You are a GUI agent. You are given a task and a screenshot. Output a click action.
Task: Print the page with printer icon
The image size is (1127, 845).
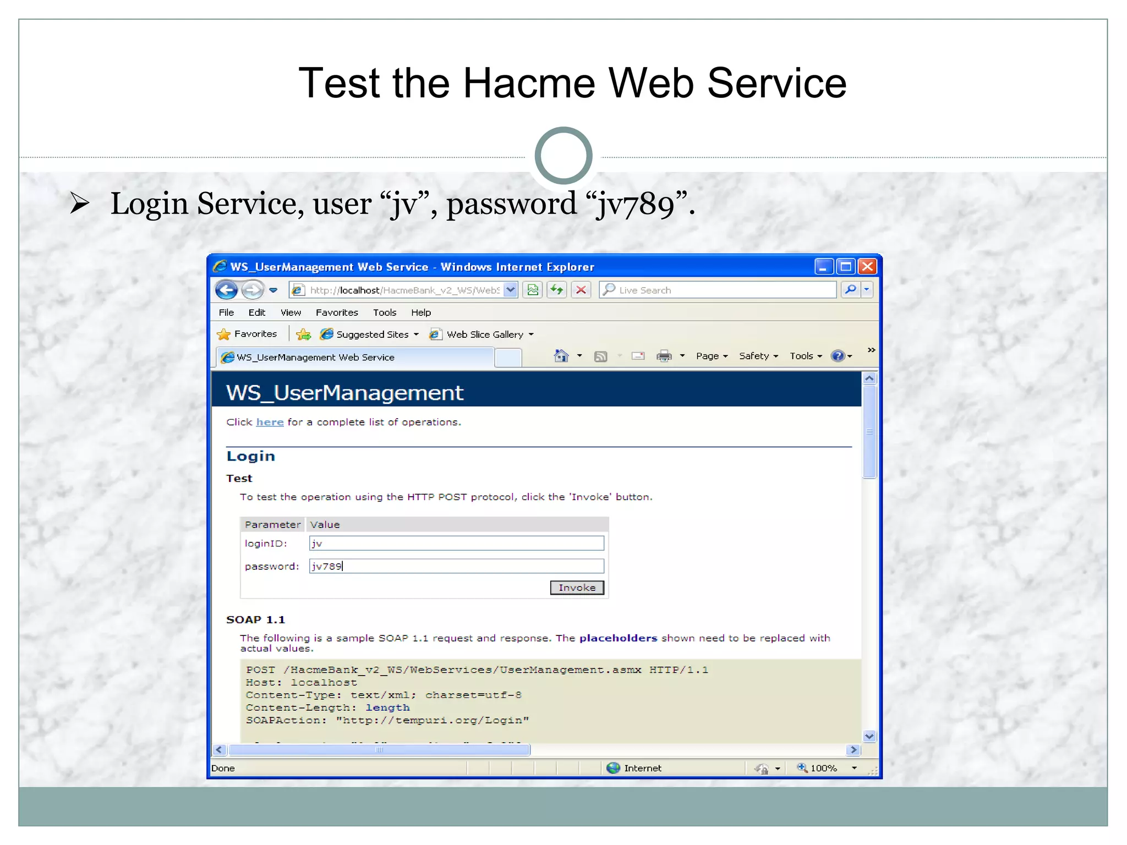664,356
